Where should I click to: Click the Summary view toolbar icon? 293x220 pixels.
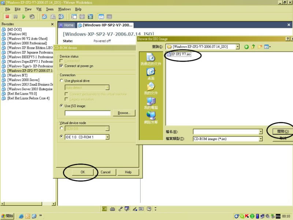pyautogui.click(x=101, y=16)
